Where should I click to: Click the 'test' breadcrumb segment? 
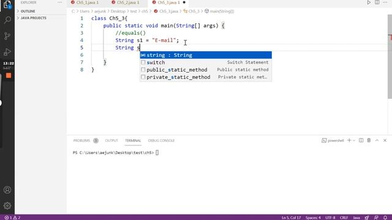(134, 11)
